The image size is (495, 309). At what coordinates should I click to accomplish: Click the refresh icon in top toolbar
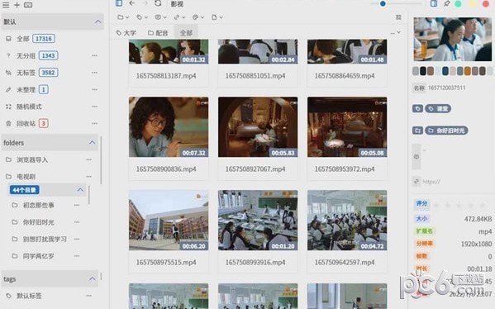tap(158, 3)
